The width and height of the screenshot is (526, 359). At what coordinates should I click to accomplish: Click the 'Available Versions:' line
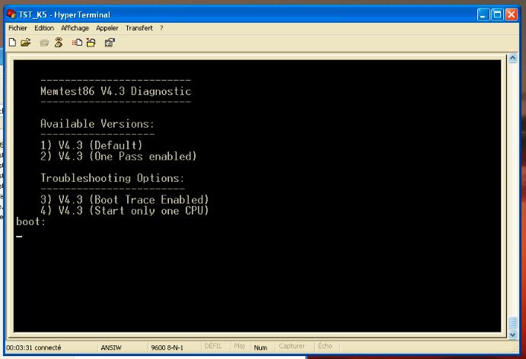point(97,124)
